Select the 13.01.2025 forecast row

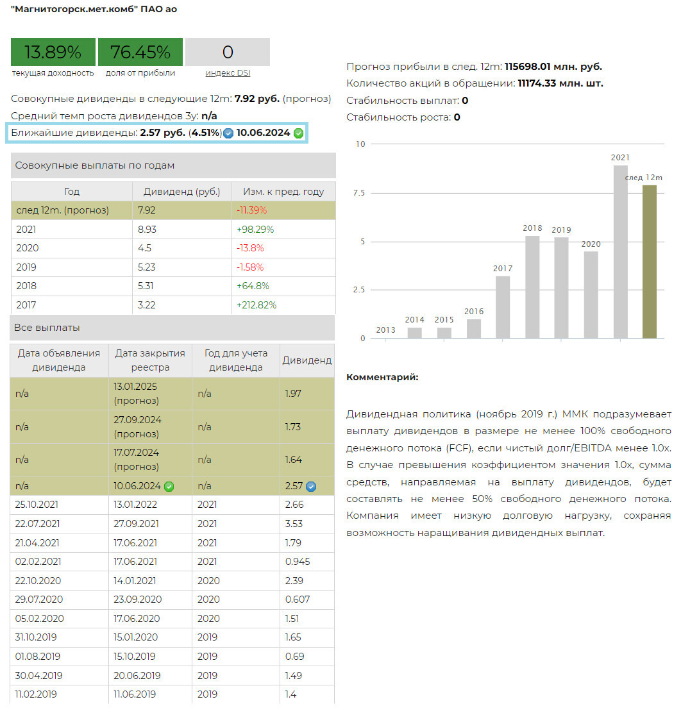(172, 394)
